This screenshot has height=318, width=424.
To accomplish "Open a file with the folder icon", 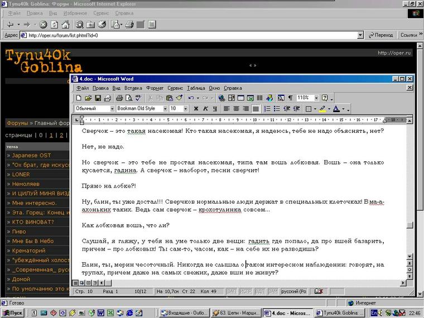I will (x=89, y=98).
